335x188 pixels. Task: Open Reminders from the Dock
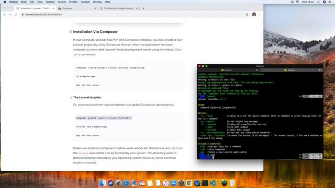(158, 183)
